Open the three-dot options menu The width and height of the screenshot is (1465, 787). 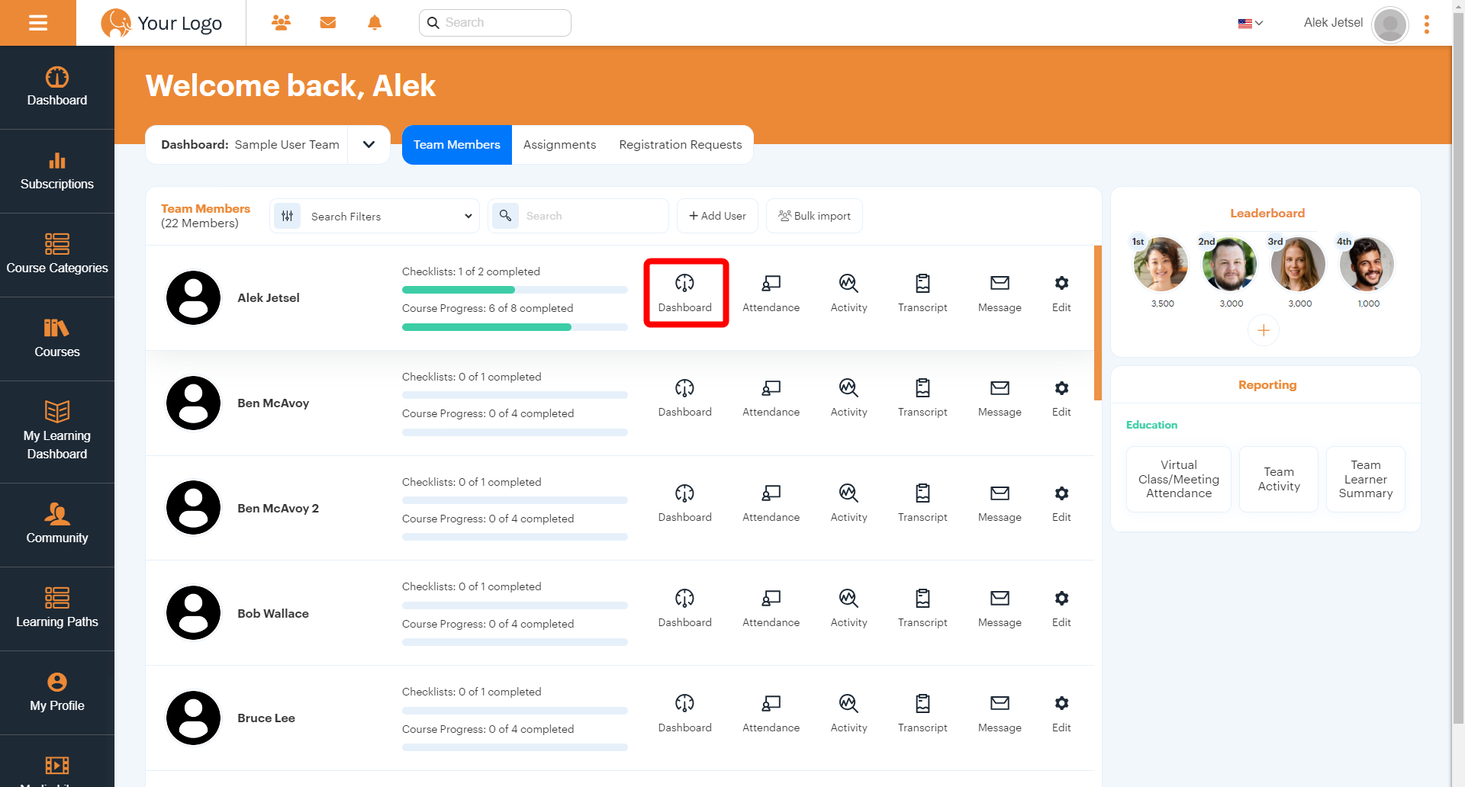click(1426, 24)
